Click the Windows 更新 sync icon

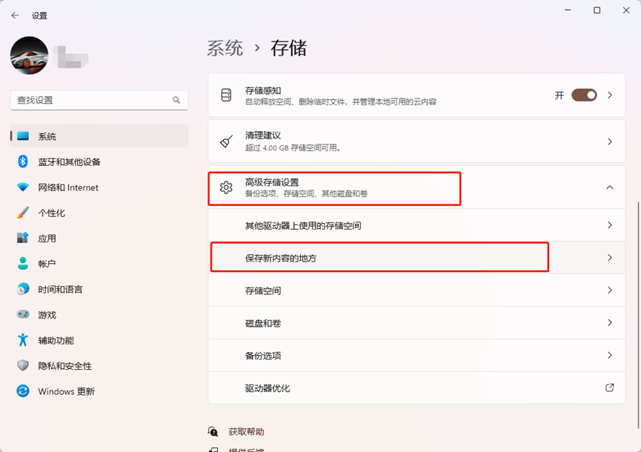[23, 391]
